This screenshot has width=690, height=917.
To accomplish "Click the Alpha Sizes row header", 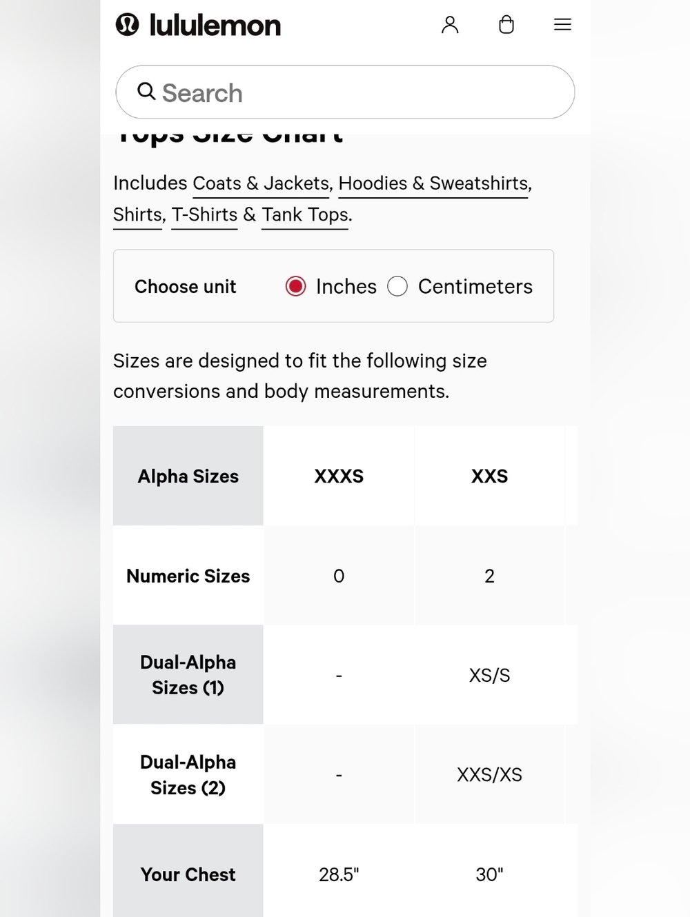I will pyautogui.click(x=188, y=476).
